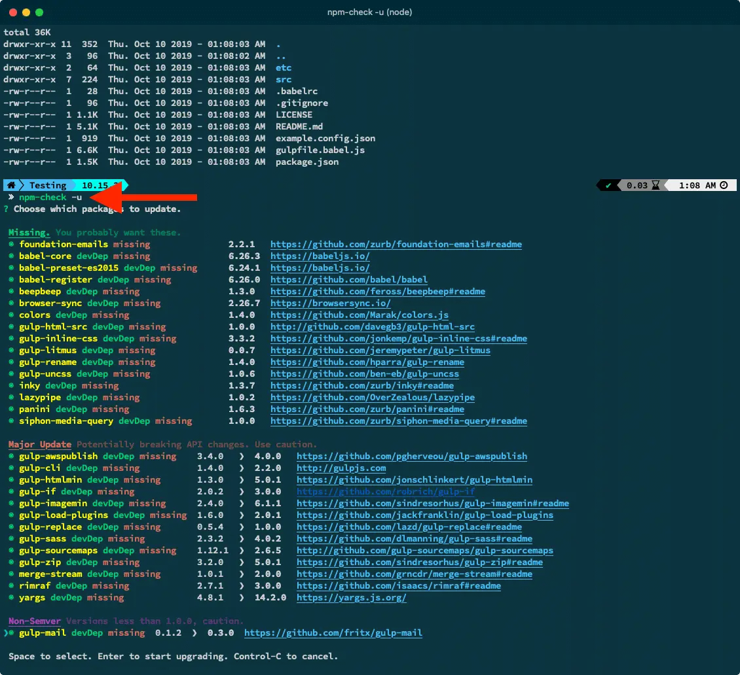Click the README.md file name
The width and height of the screenshot is (740, 675).
(299, 126)
